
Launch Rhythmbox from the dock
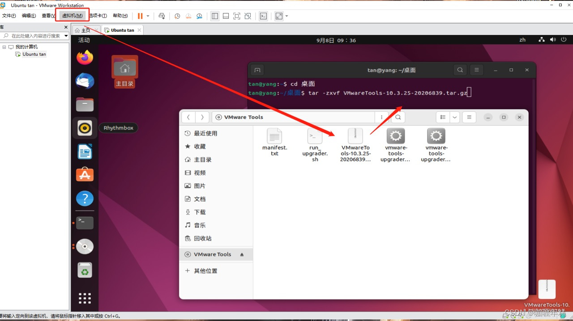click(85, 128)
